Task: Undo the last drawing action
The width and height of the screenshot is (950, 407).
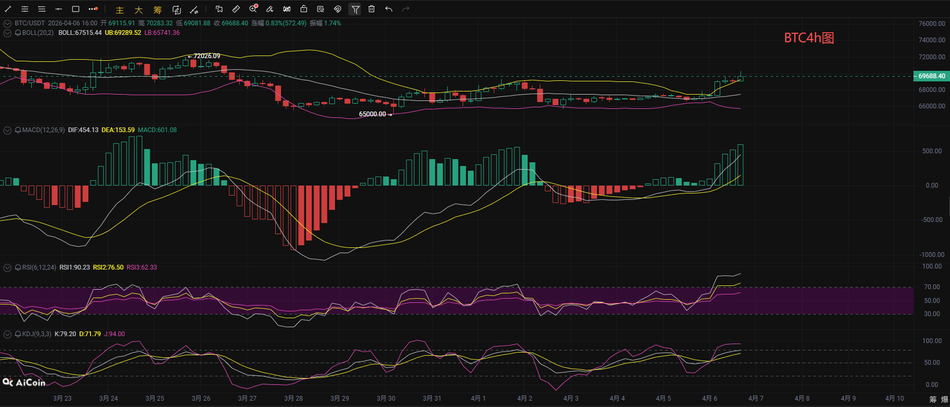Action: coord(388,9)
